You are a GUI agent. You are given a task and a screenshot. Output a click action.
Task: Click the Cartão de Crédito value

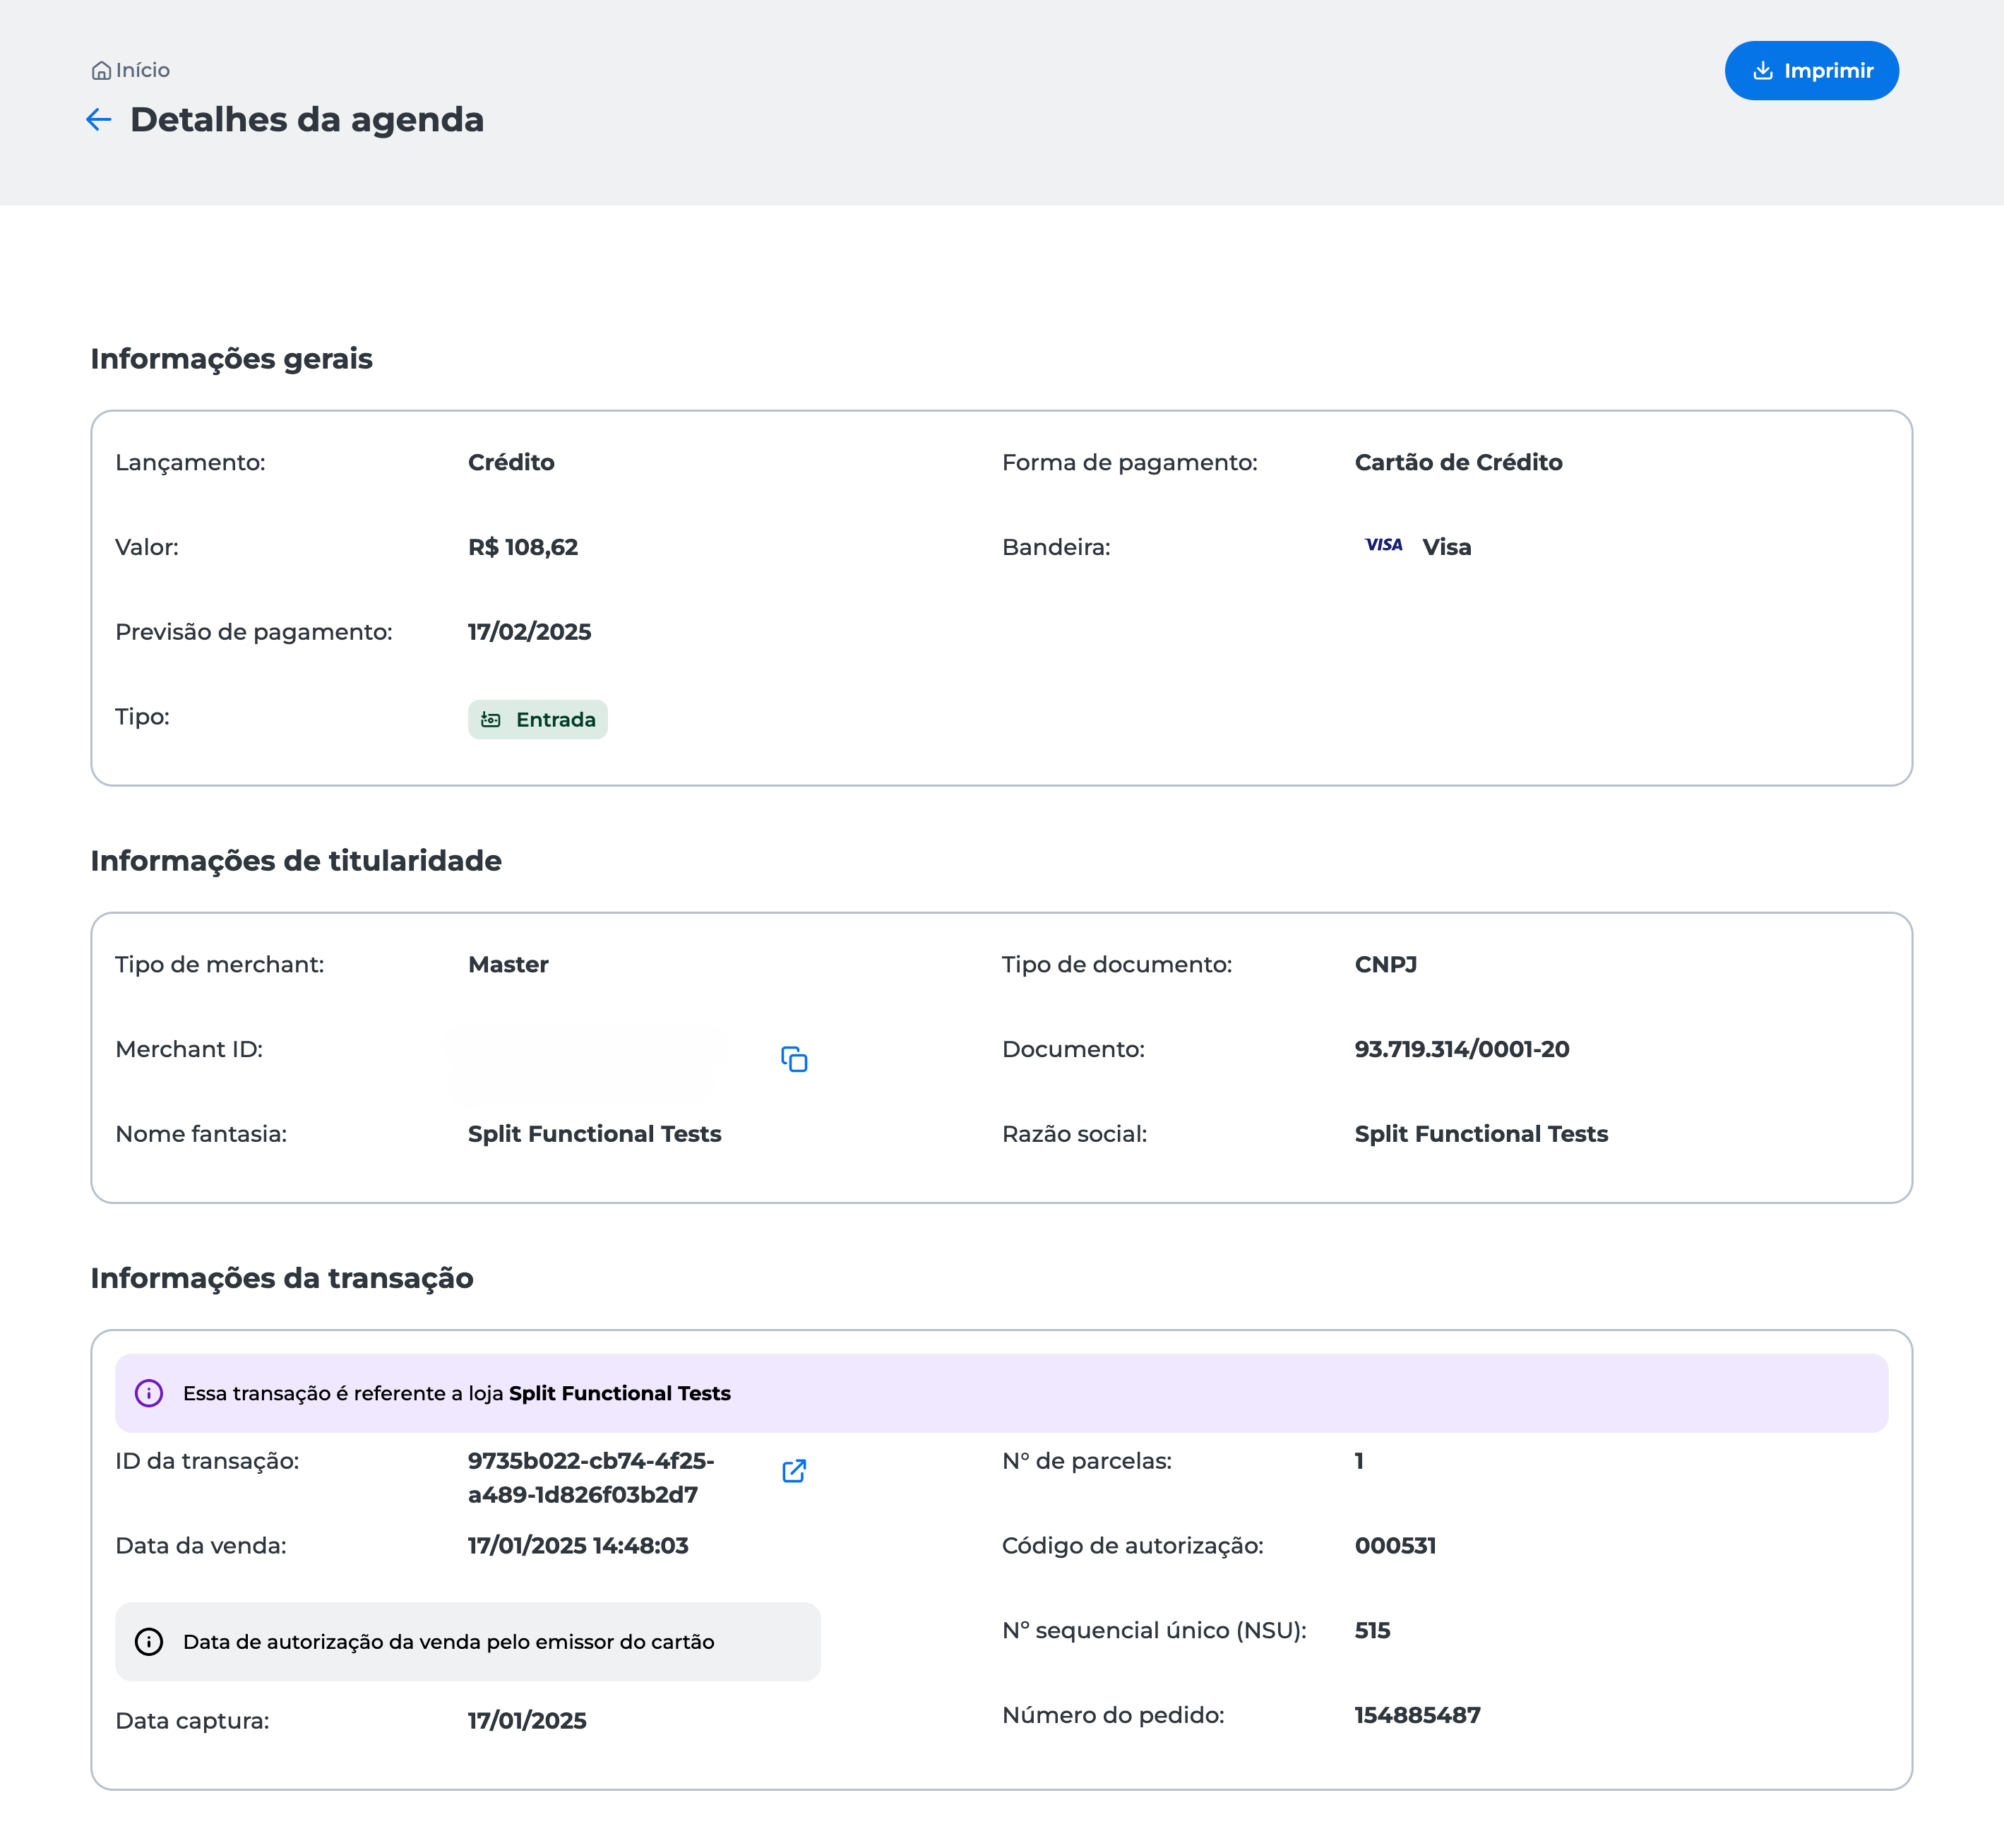1458,462
